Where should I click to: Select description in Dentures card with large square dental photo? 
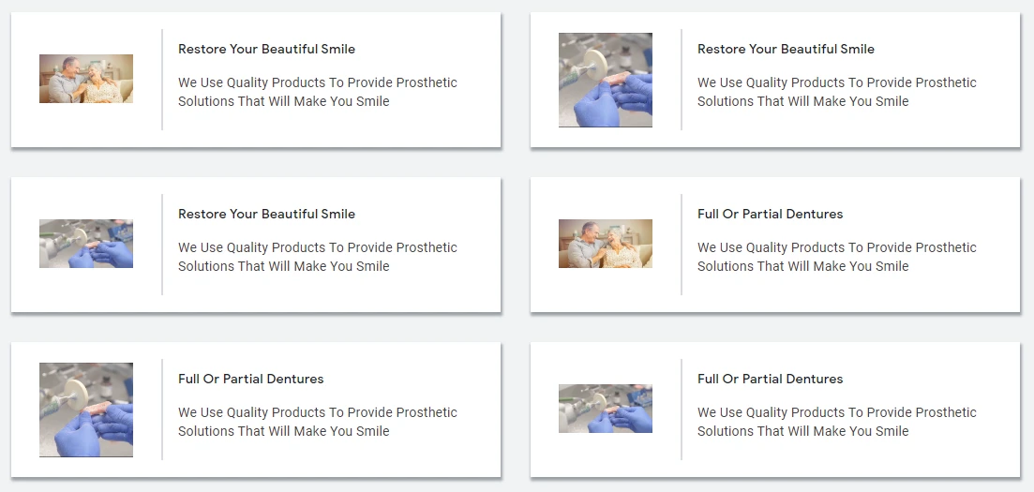(317, 422)
